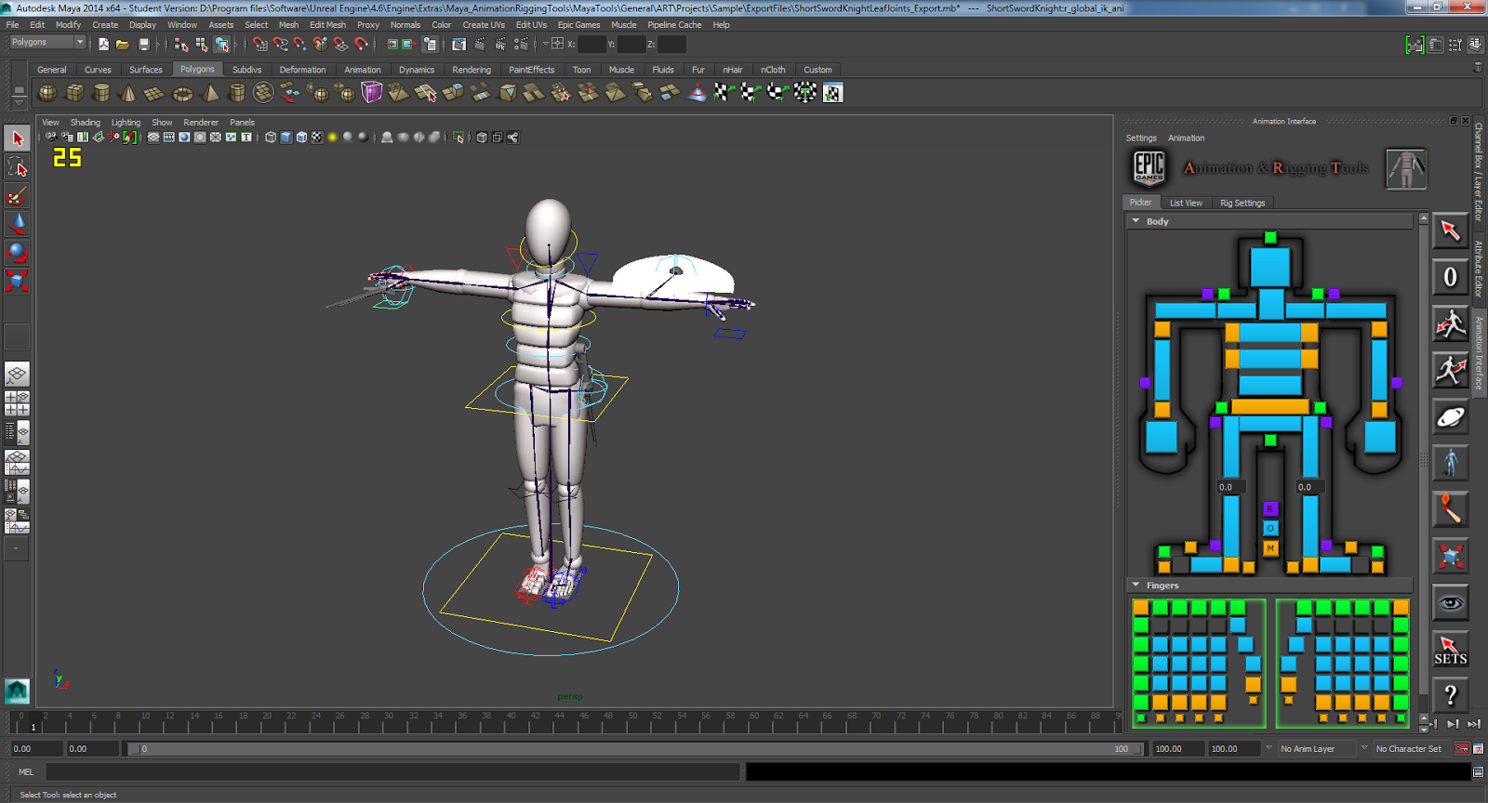Click the help question mark button
This screenshot has width=1488, height=803.
(1450, 695)
